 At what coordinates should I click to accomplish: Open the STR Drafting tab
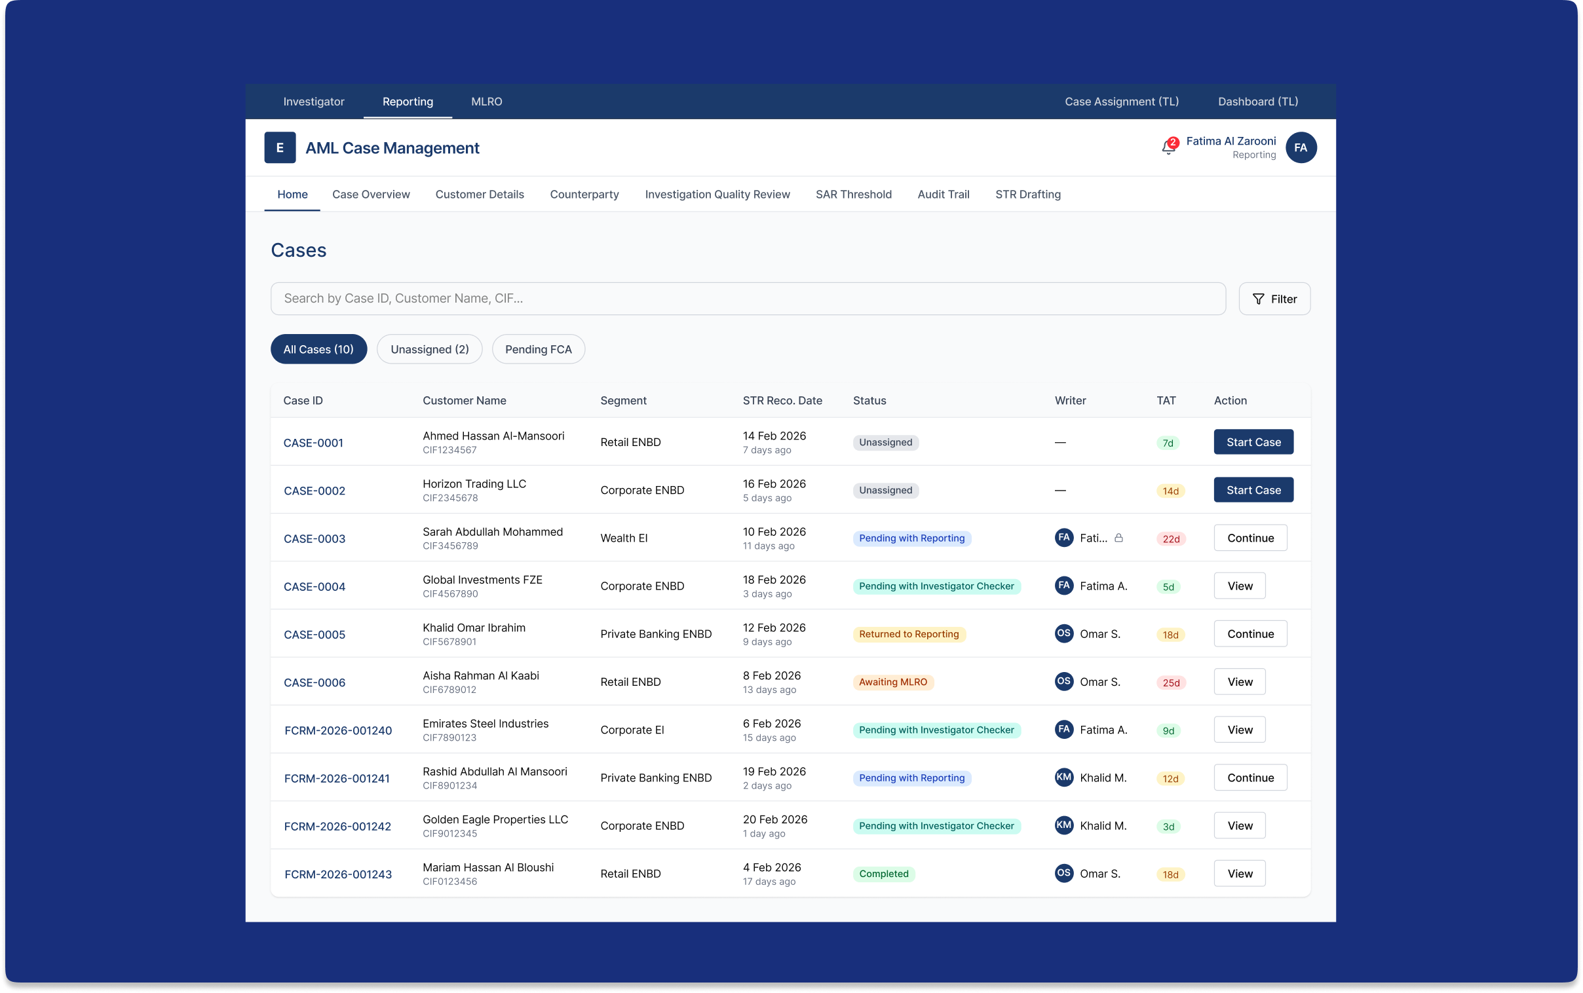(1027, 195)
